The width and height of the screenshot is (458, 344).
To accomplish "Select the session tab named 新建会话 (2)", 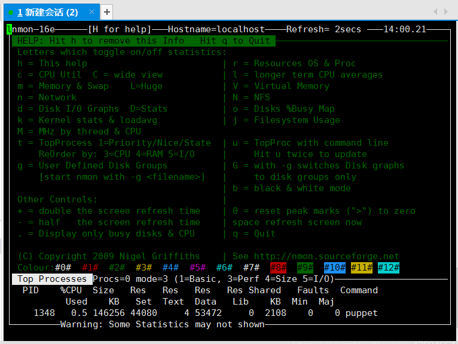I will pos(51,13).
